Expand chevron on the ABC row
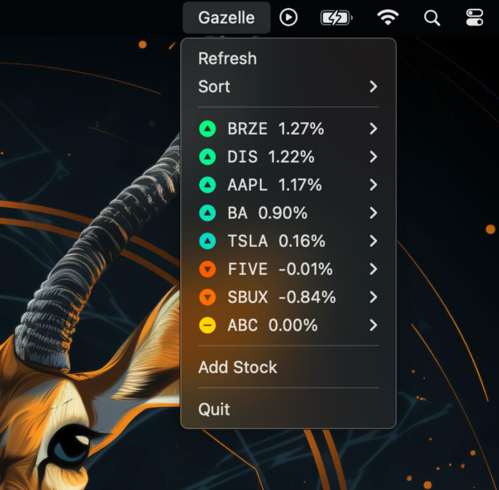Screen dimensions: 499x490 373,325
